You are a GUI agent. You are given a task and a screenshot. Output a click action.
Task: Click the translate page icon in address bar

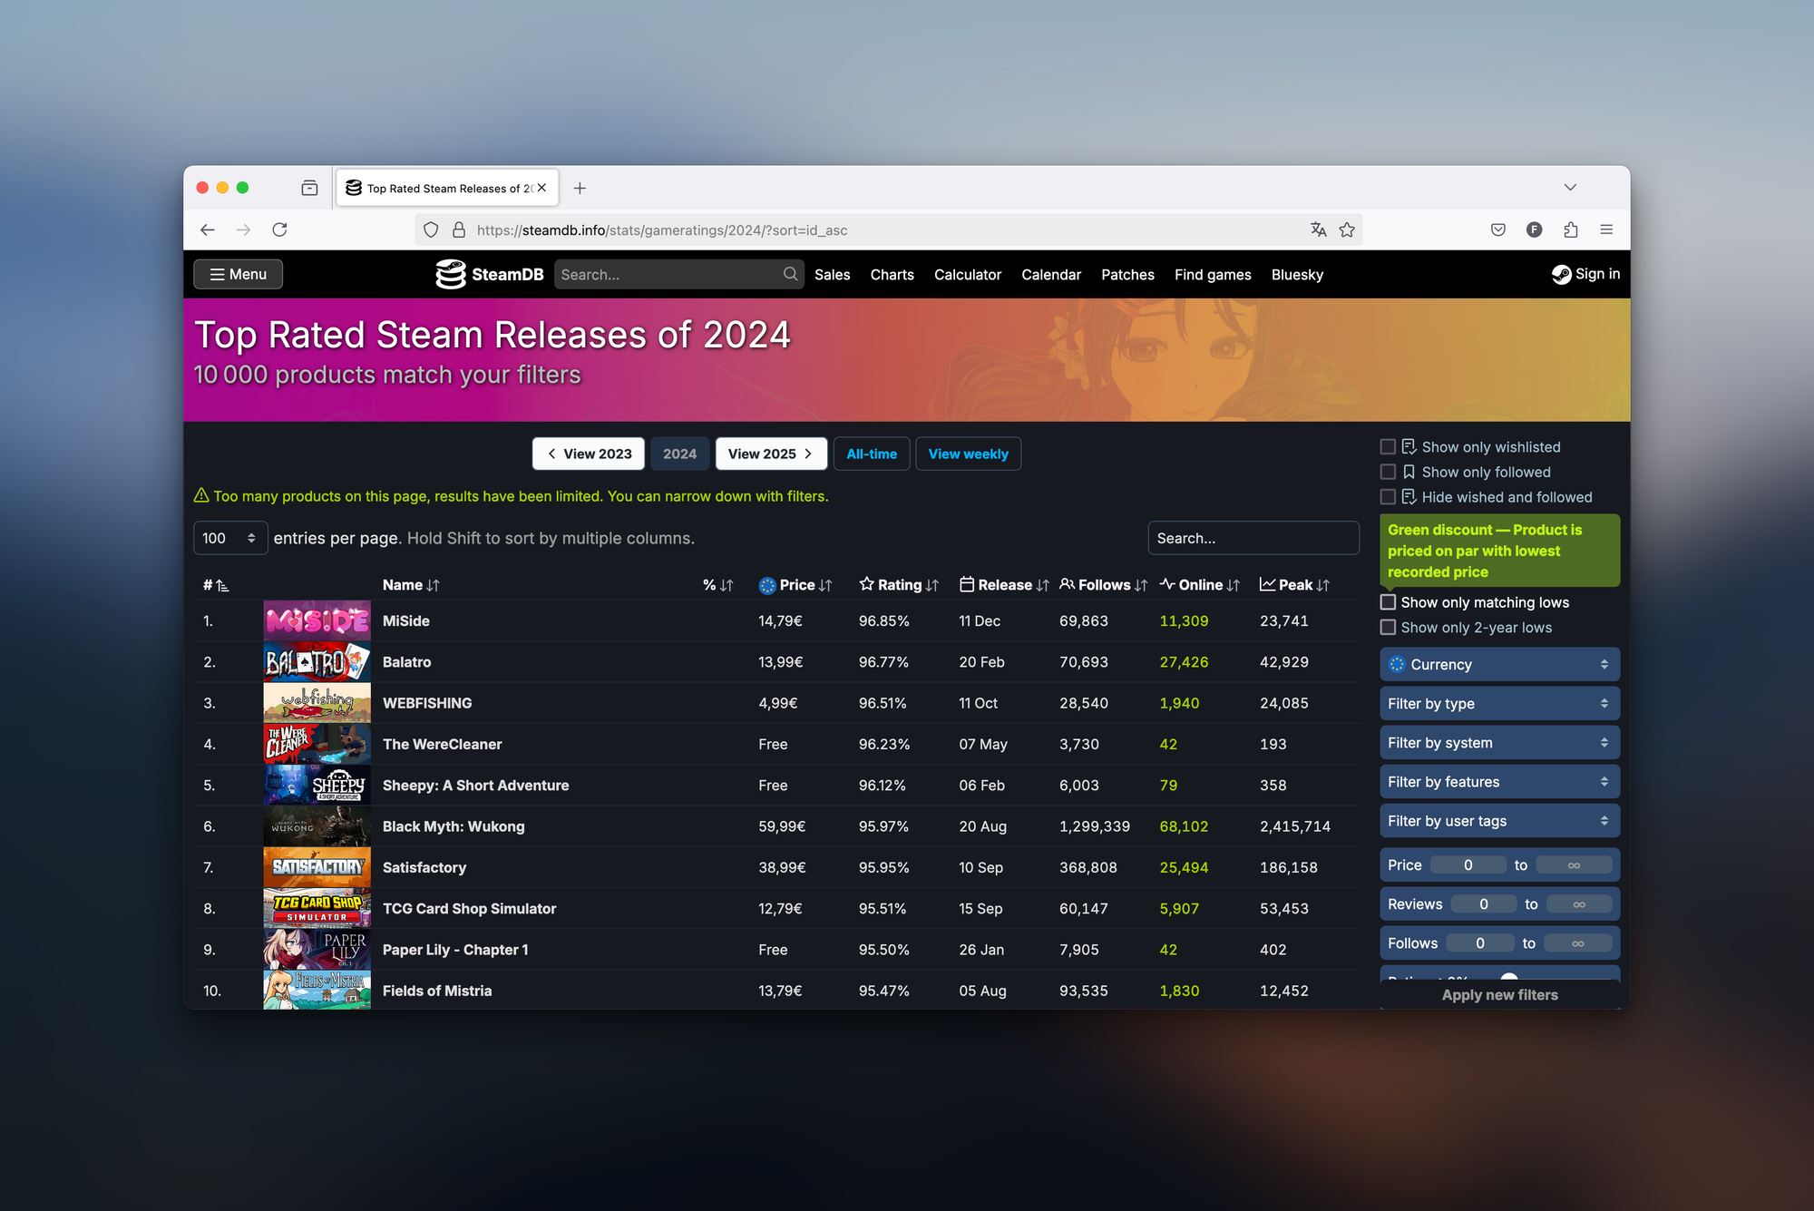pos(1318,230)
